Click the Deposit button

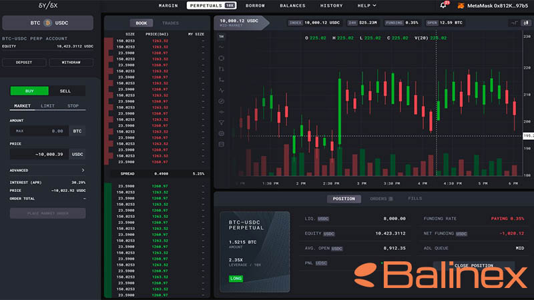point(24,62)
